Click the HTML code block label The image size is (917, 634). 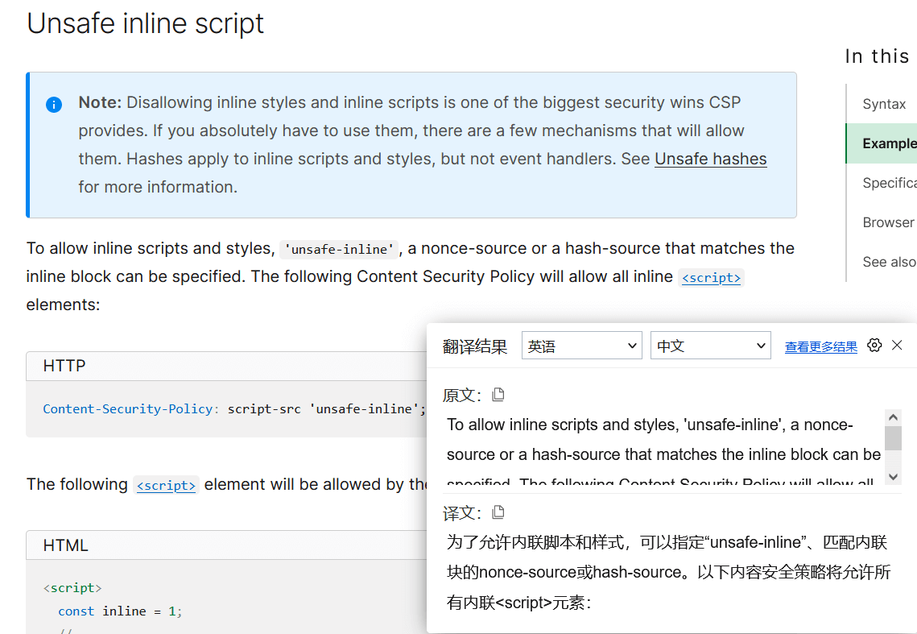click(65, 545)
